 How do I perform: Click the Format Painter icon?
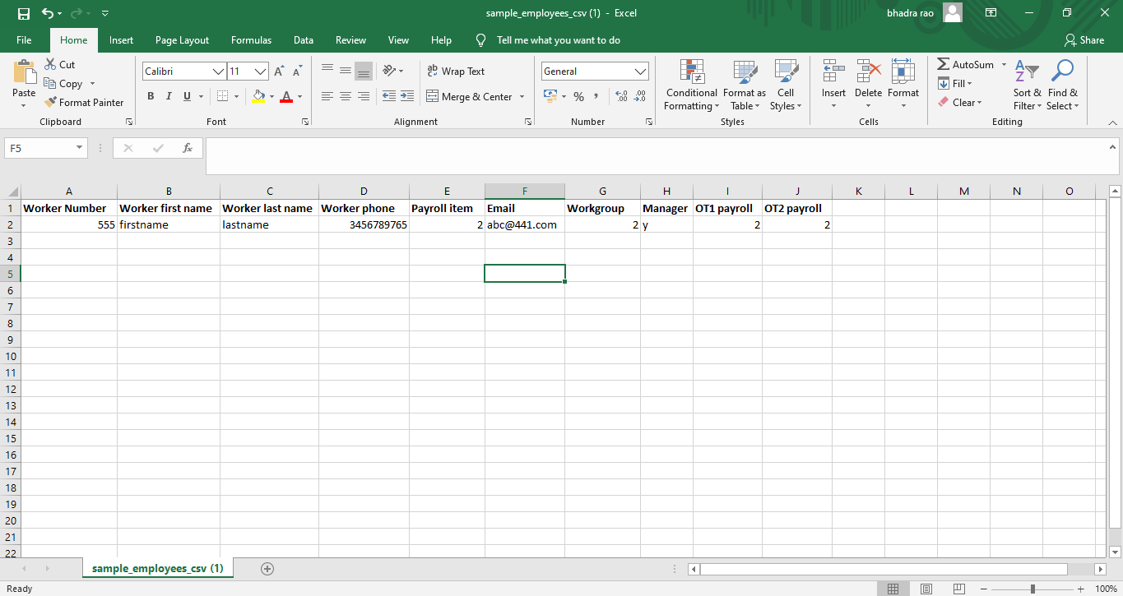coord(51,103)
